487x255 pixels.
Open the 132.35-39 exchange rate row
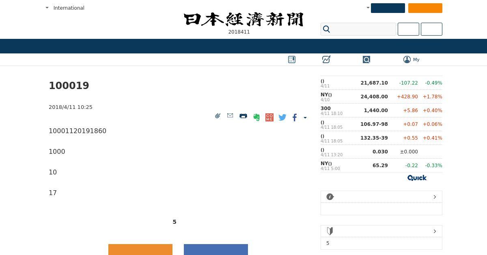click(381, 138)
